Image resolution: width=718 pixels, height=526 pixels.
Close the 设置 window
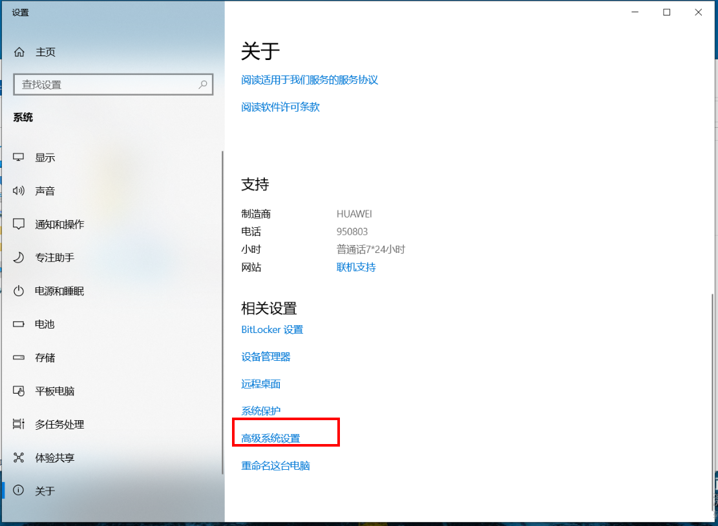[x=699, y=12]
